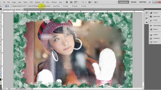
Task: Launch Mini Bridge from the application bar
Action: click(71, 2)
